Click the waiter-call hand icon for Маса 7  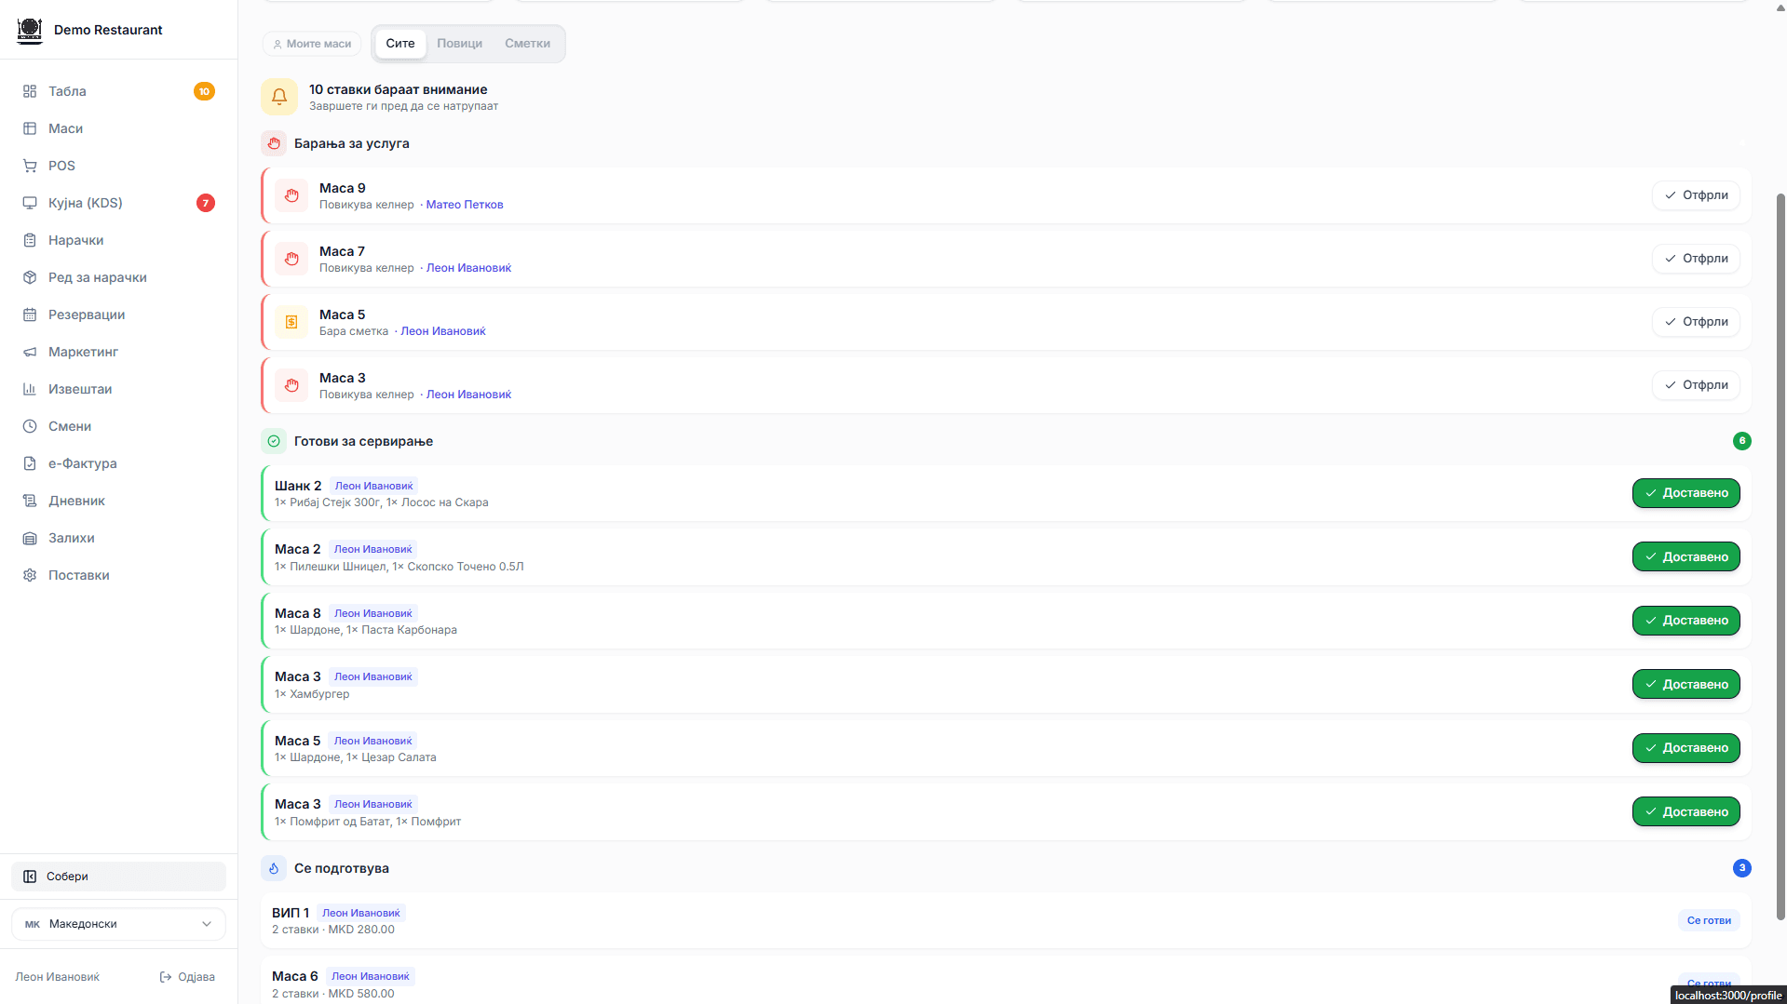pyautogui.click(x=291, y=259)
